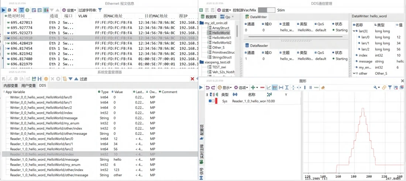Click the up triangle in variable manager toolbar
406x181 pixels.
coord(76,79)
